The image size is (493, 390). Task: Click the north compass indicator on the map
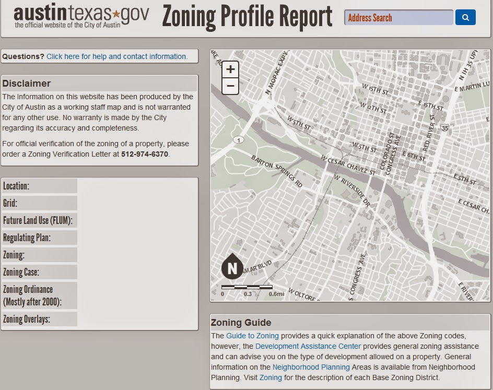tap(233, 267)
